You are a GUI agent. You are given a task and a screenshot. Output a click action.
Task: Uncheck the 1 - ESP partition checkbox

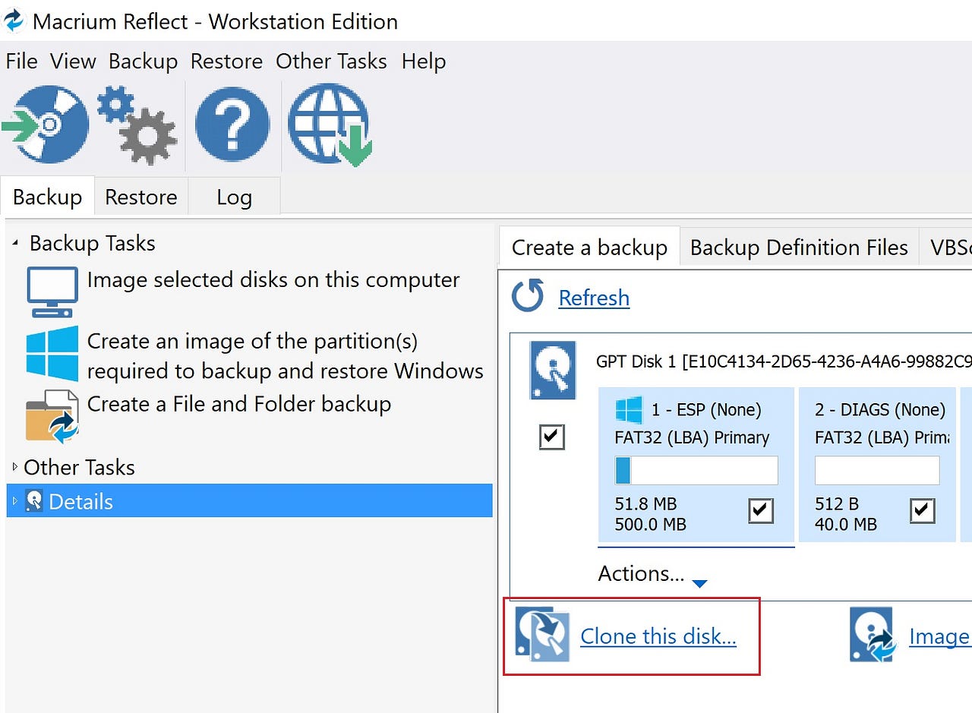pos(761,511)
